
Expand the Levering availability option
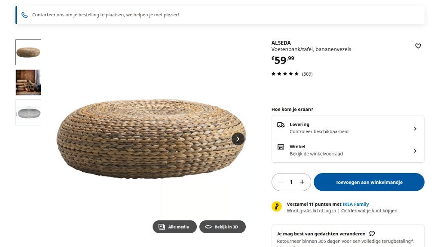[348, 128]
